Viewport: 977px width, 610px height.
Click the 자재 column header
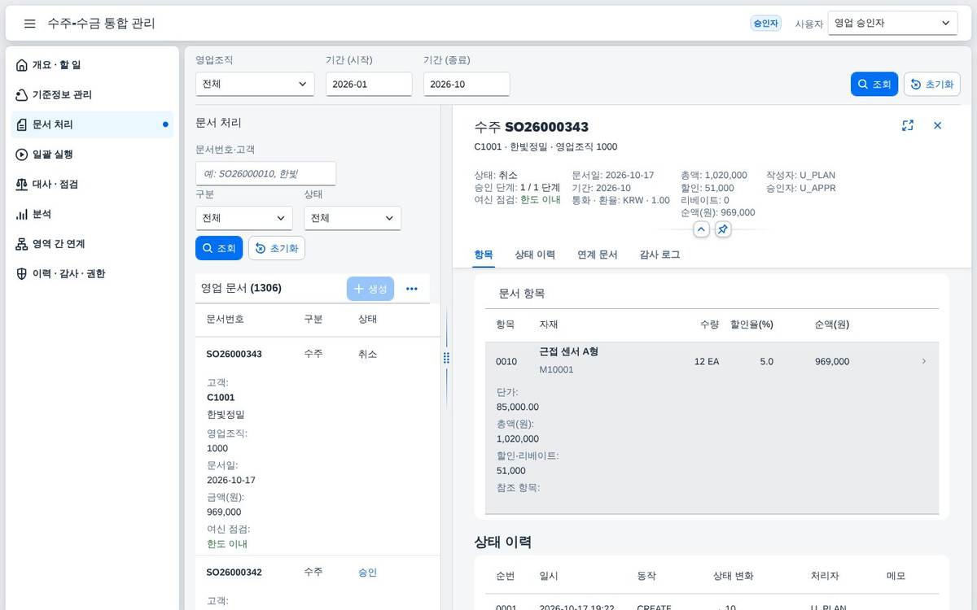coord(548,325)
